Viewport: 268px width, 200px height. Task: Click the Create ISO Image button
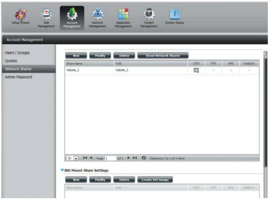[x=155, y=180]
